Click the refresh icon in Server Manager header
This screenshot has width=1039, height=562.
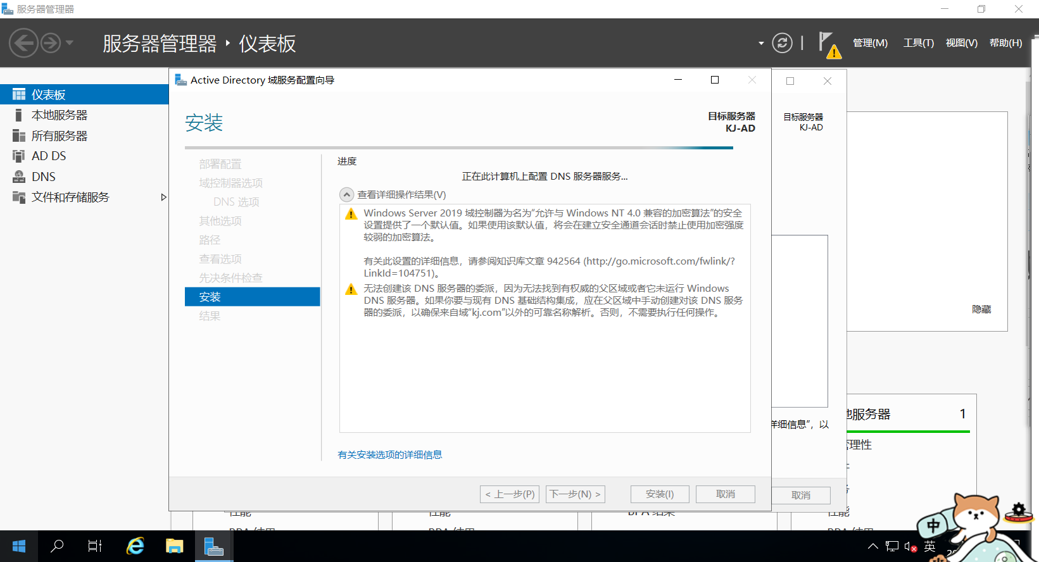[x=782, y=42]
